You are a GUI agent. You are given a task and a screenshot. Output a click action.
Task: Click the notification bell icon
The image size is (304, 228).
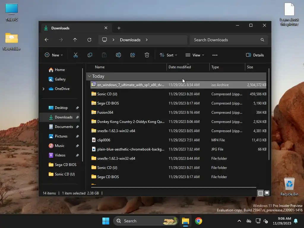[x=296, y=221]
